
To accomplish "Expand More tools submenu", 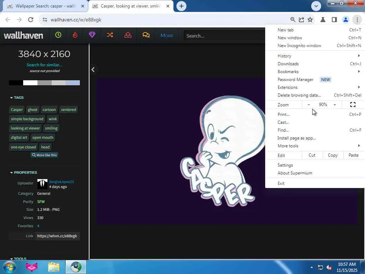I will click(315, 146).
